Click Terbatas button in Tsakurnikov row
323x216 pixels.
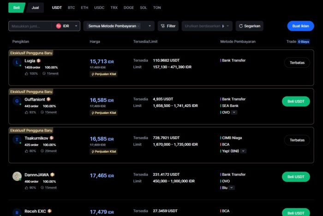[x=297, y=140]
